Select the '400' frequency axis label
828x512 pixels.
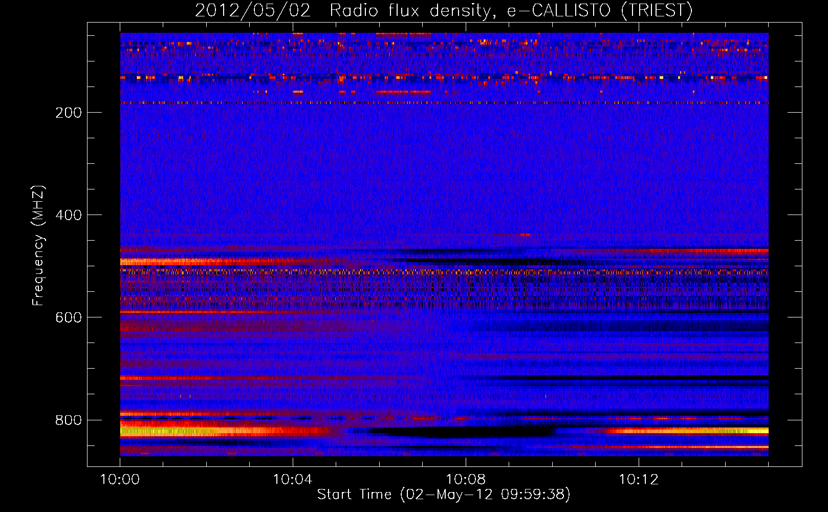pos(69,215)
